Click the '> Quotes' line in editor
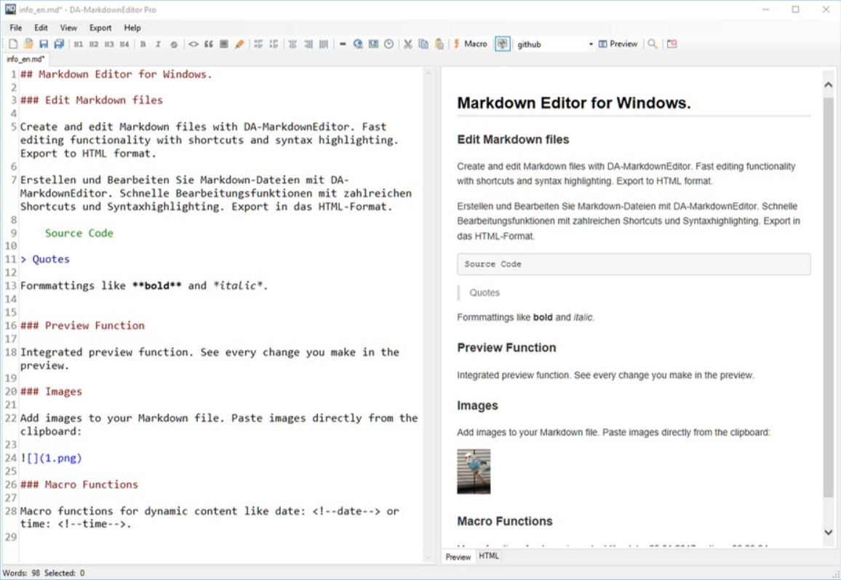Viewport: 841px width, 580px height. click(45, 259)
